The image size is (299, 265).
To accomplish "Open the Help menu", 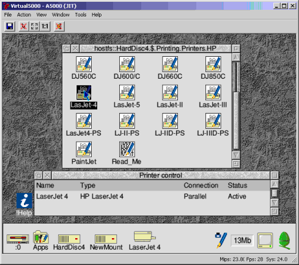I will point(97,15).
